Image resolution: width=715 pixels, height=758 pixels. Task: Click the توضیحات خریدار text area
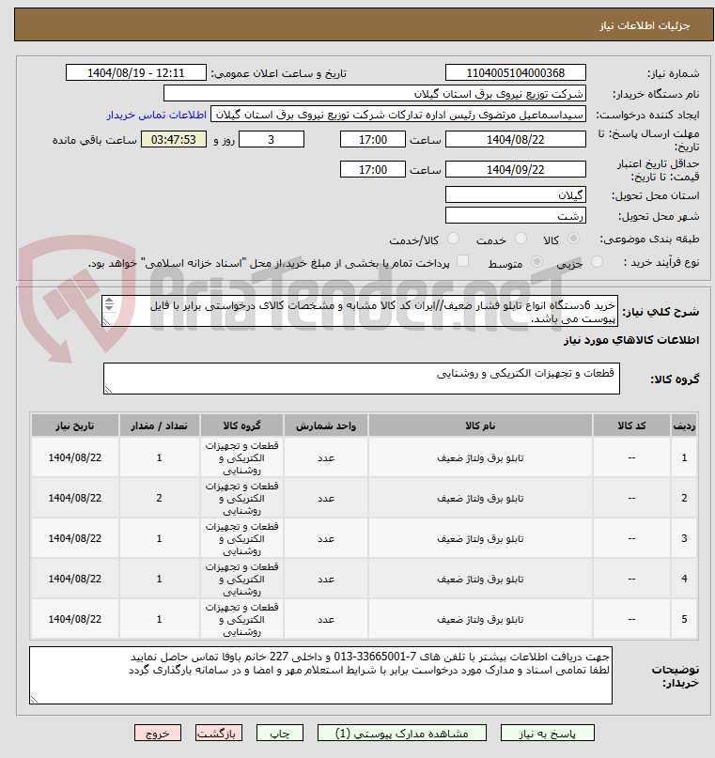[320, 675]
